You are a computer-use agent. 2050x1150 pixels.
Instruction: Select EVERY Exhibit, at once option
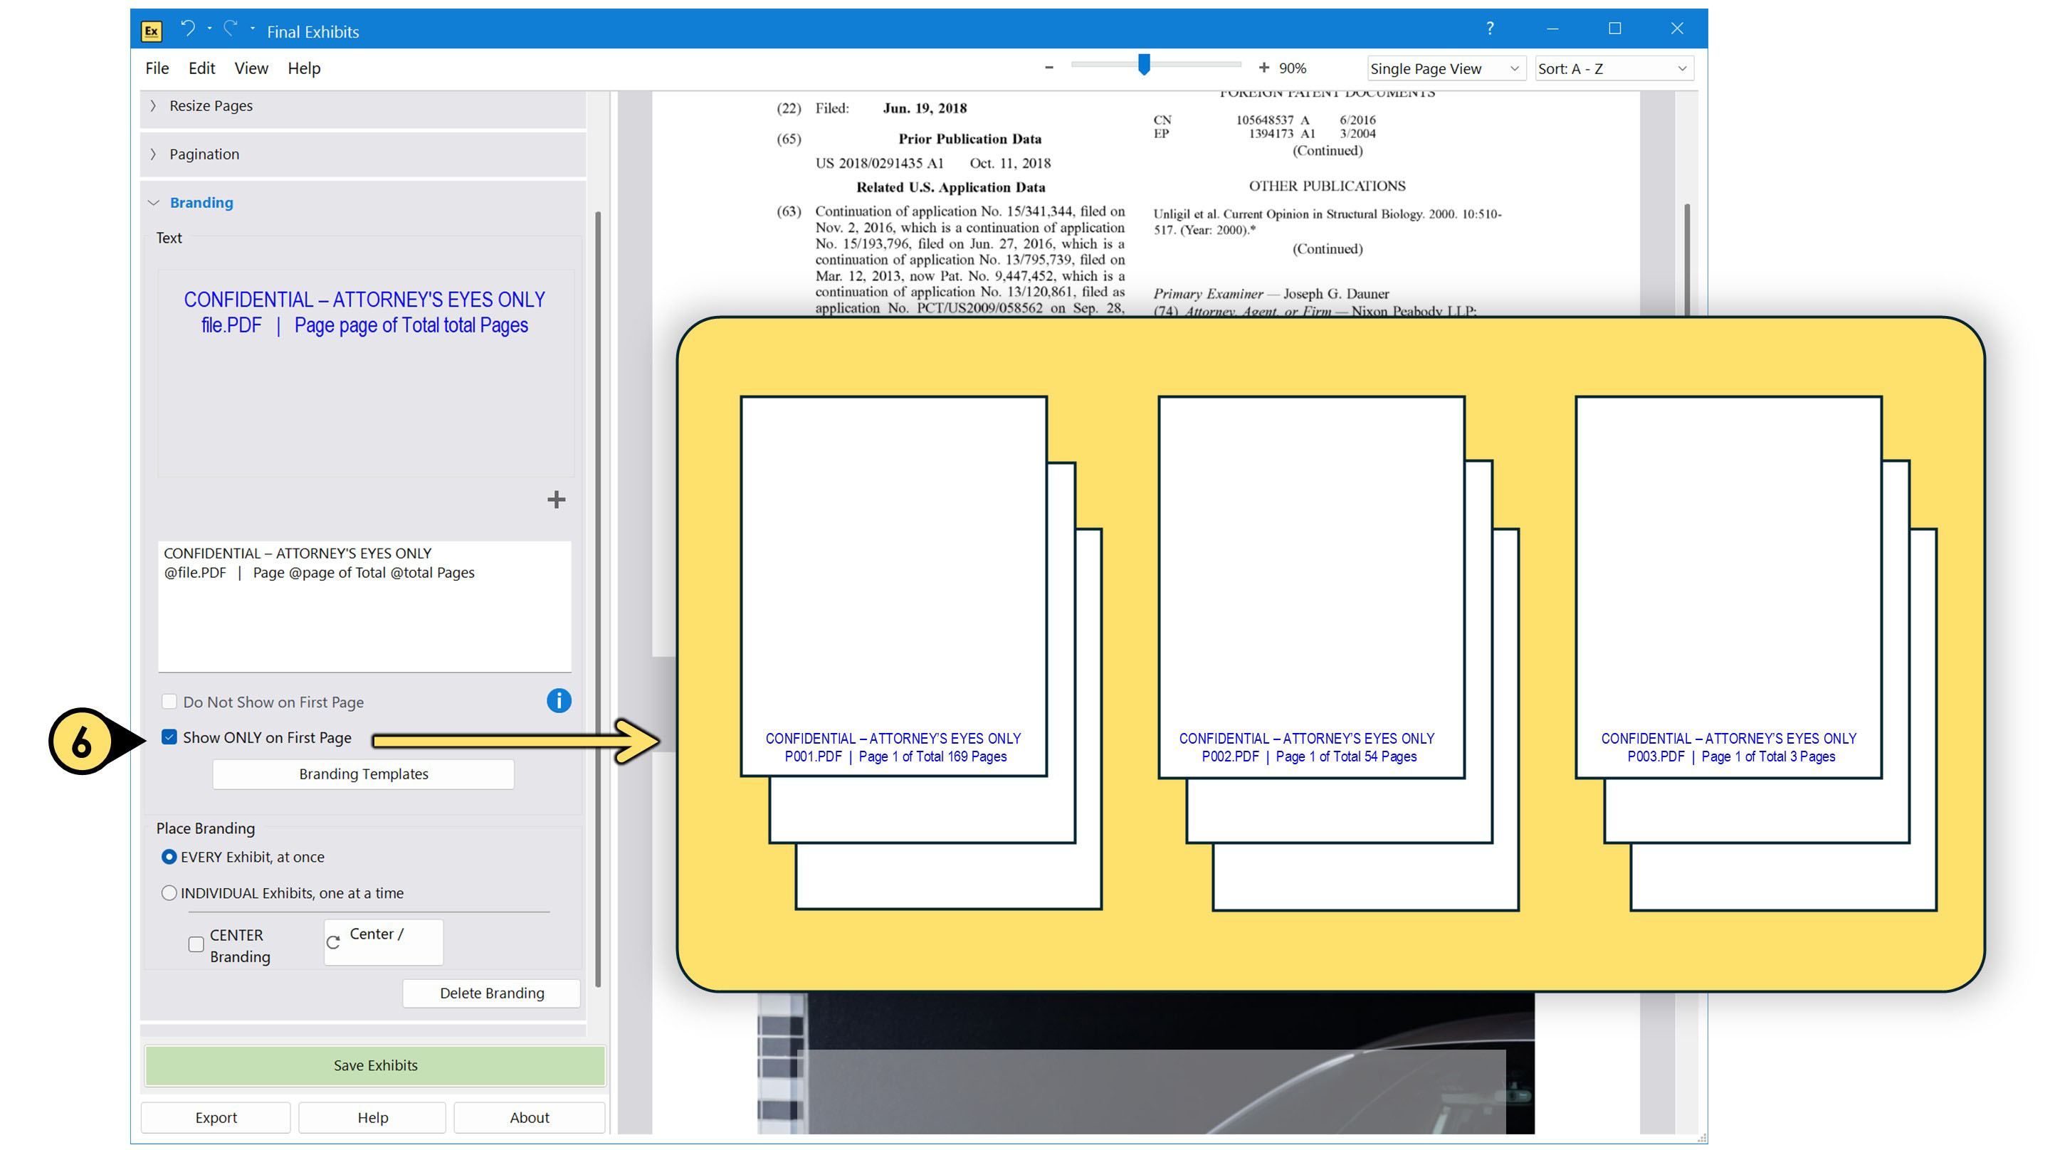169,857
